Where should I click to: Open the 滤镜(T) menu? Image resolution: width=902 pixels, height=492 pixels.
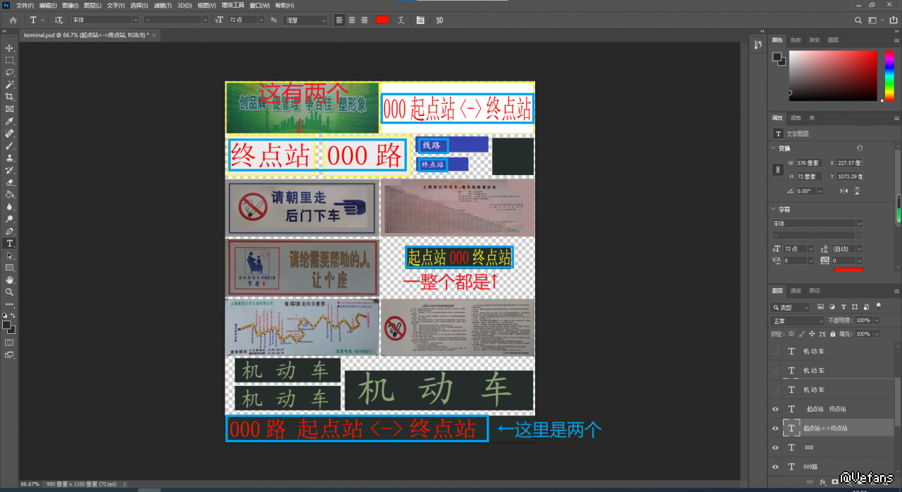[x=162, y=5]
